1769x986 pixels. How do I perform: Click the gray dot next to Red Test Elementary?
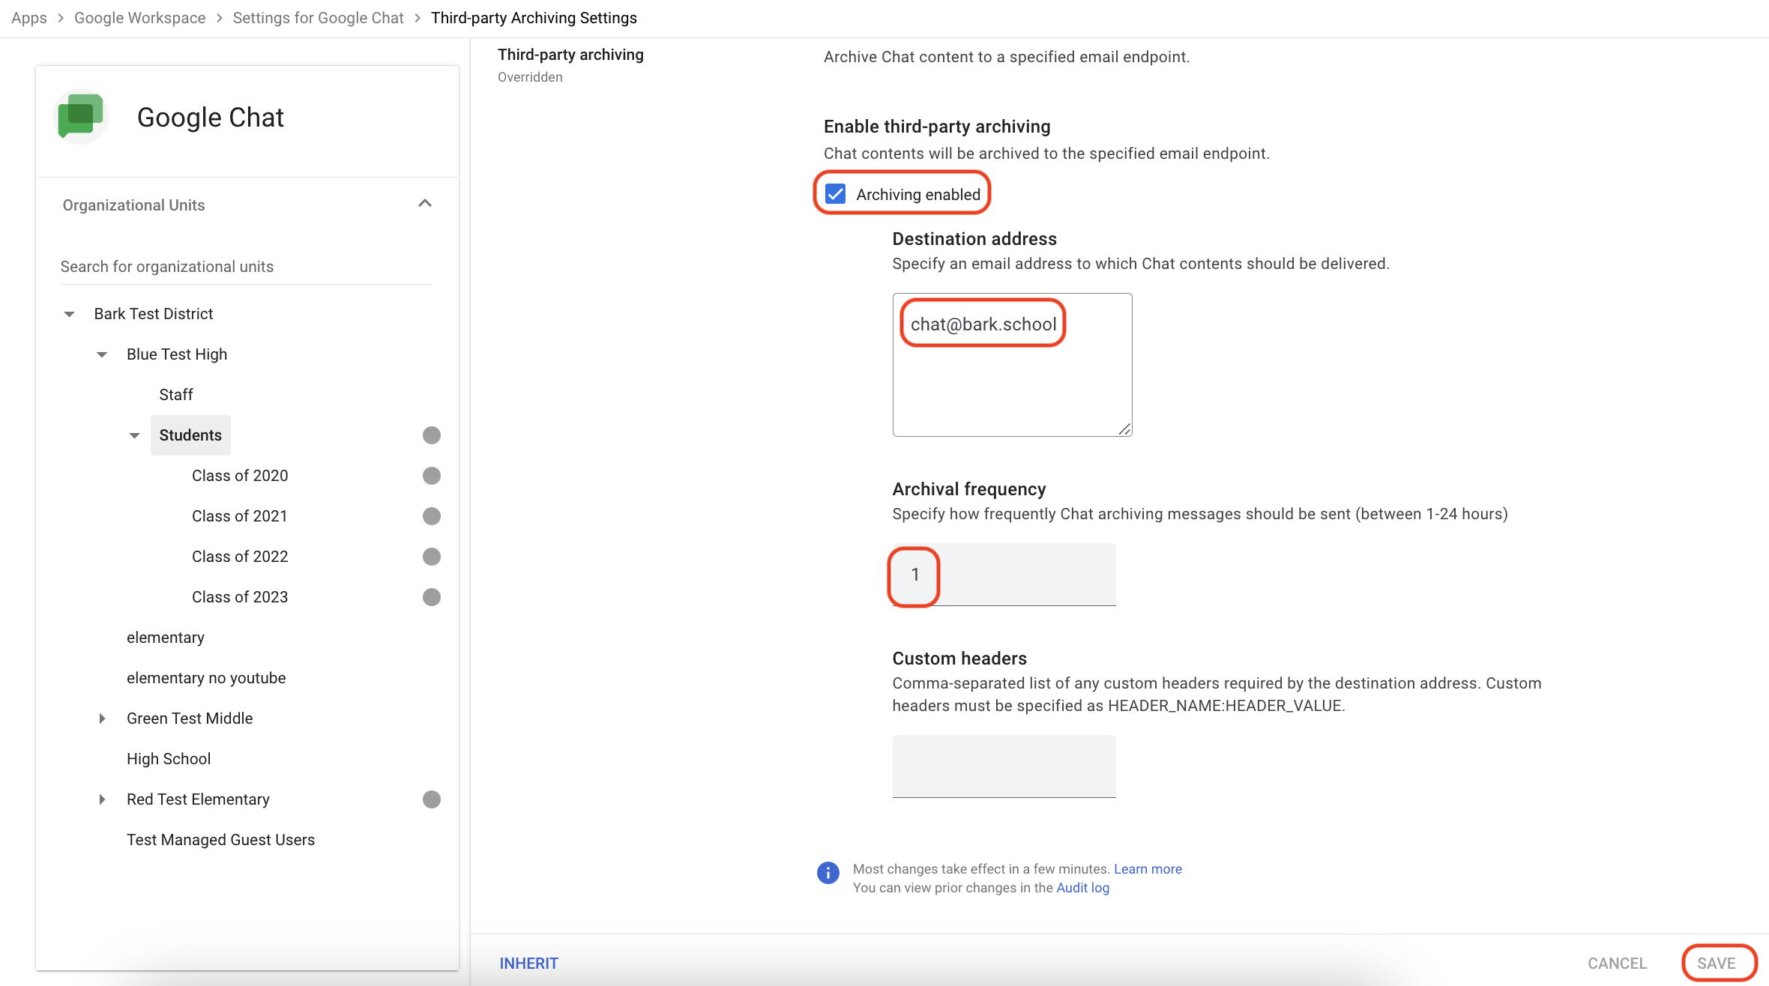[x=432, y=799]
